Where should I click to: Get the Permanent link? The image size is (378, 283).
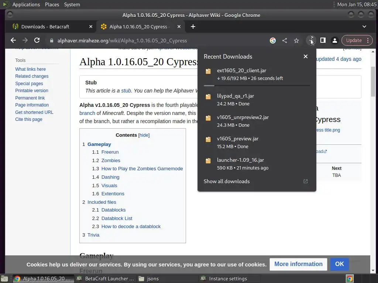coord(30,98)
